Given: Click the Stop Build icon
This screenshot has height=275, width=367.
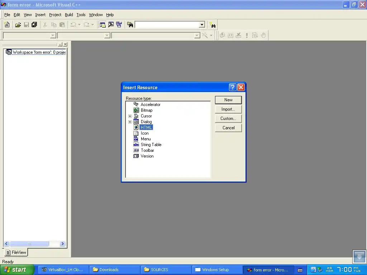Looking at the screenshot, I should point(238,35).
